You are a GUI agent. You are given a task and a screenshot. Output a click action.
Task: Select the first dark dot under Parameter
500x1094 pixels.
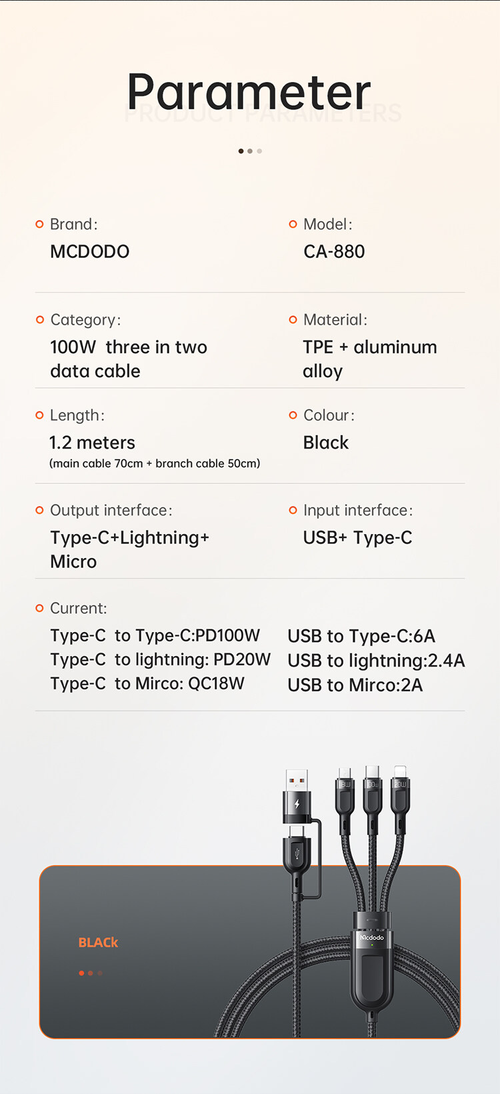[241, 151]
